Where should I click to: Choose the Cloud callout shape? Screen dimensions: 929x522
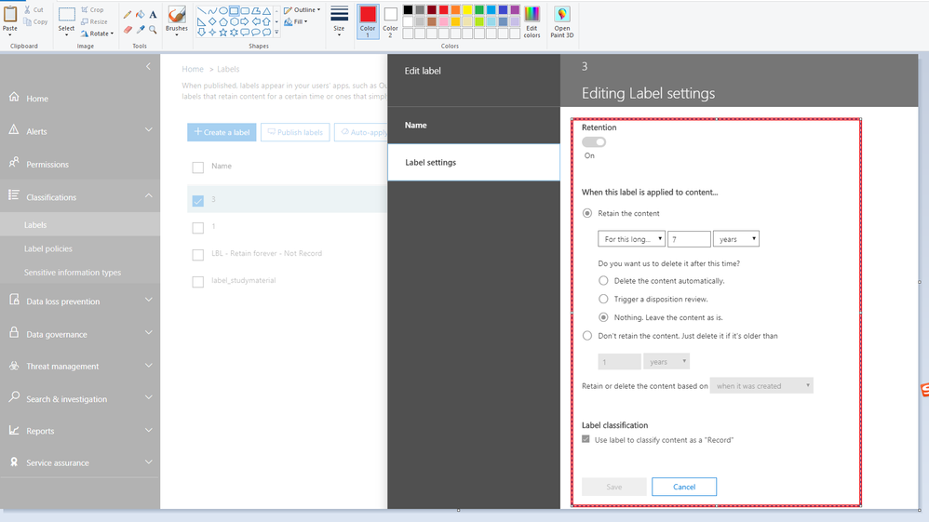(x=266, y=32)
